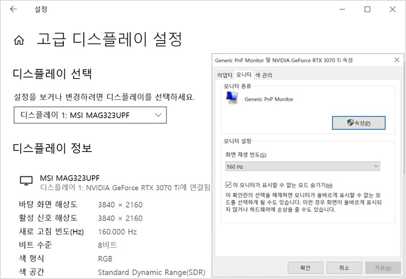Image resolution: width=406 pixels, height=279 pixels.
Task: Click the 디스플레이 선택 heading
Action: (52, 74)
